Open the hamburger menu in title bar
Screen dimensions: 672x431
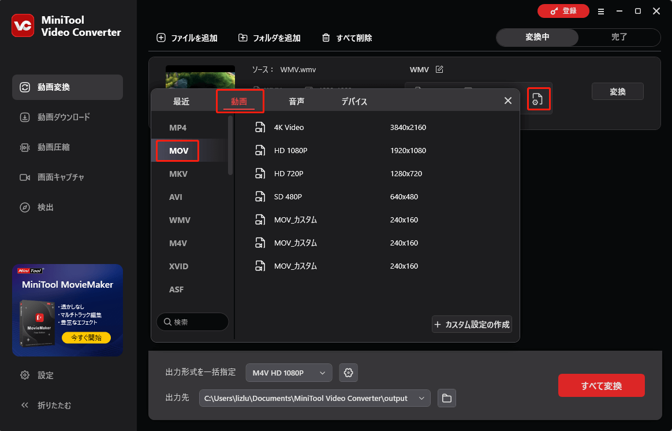(601, 12)
